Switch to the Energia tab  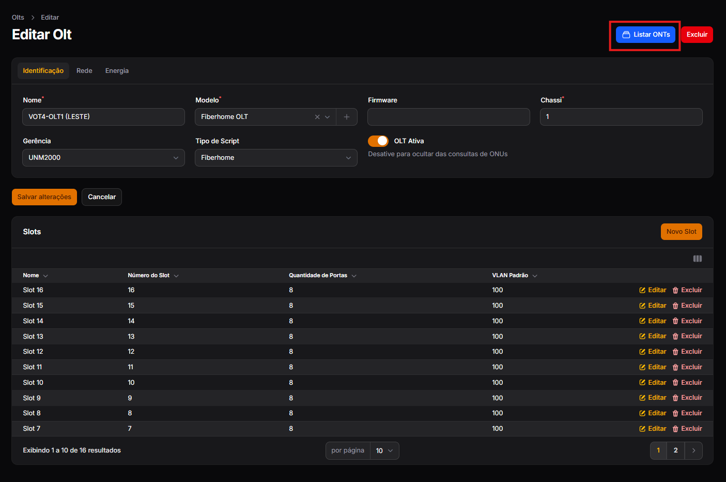click(117, 71)
